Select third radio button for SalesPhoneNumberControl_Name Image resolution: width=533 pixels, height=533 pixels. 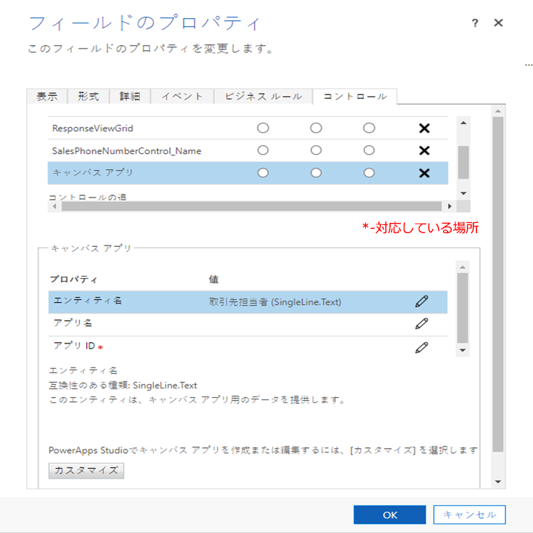pyautogui.click(x=369, y=150)
